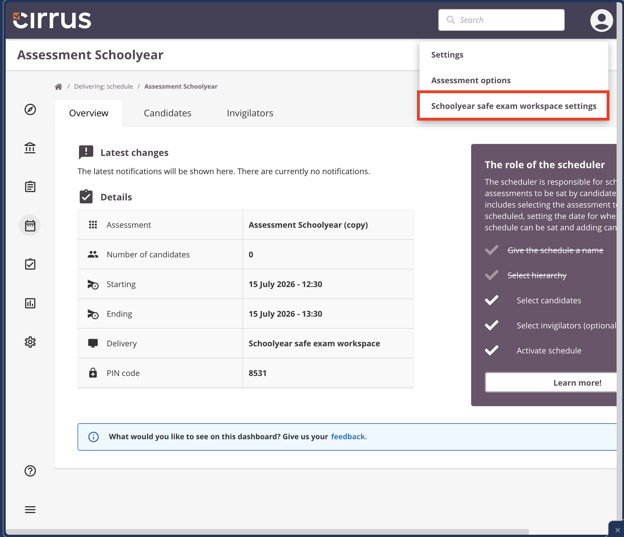Open the feedback link

(349, 437)
